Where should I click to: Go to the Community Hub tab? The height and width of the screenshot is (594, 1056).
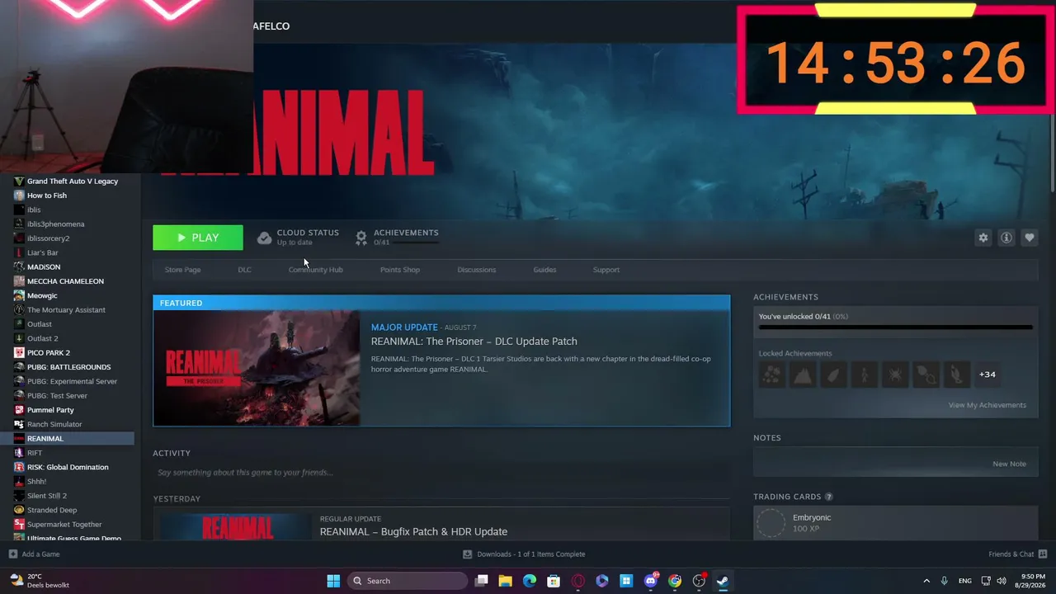315,270
